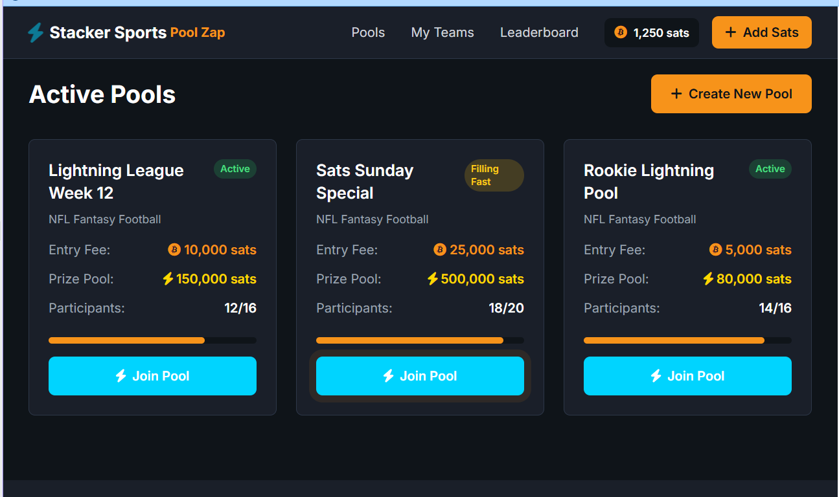This screenshot has width=839, height=497.
Task: Click the Stacker Sports title text
Action: point(108,32)
